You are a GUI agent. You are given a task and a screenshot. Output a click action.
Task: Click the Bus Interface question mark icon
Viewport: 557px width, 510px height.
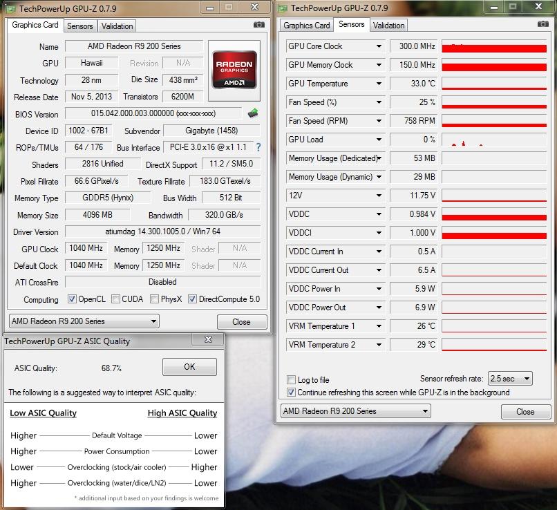(x=258, y=147)
